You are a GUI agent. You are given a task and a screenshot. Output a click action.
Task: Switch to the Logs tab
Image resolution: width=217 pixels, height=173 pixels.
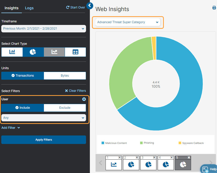pyautogui.click(x=29, y=8)
